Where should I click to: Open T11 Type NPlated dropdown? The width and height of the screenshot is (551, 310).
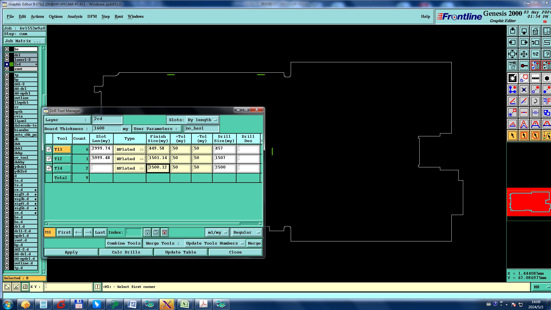click(130, 149)
